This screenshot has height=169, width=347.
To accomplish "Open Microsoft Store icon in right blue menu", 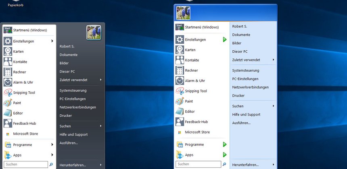I will point(180,132).
